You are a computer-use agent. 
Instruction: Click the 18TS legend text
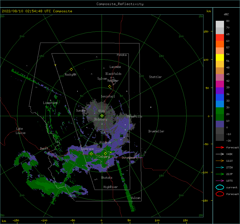click(229, 181)
